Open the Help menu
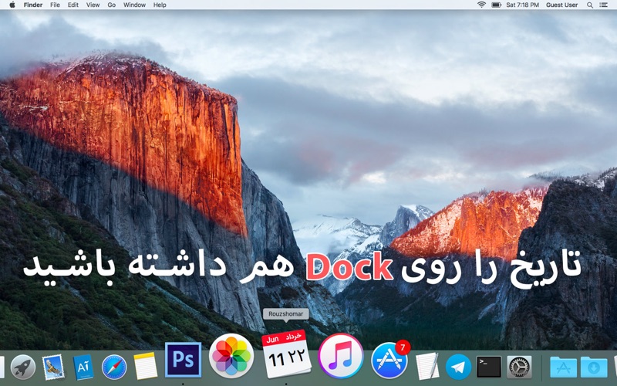The image size is (617, 386). [x=160, y=5]
